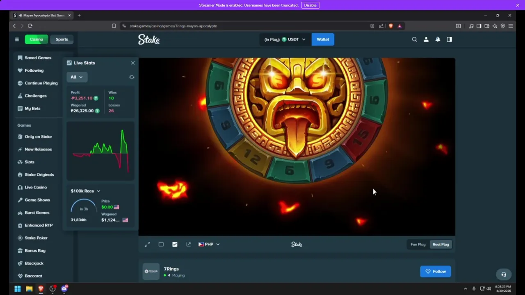Open the Windows Start menu
The height and width of the screenshot is (295, 525).
coord(18,289)
